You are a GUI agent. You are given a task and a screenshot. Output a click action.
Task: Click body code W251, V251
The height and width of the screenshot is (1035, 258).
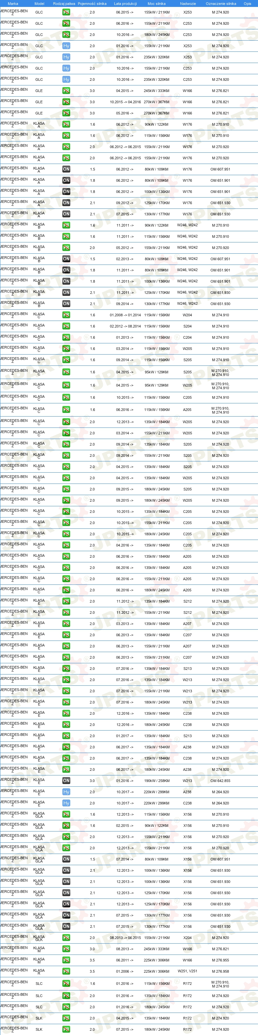pyautogui.click(x=188, y=971)
